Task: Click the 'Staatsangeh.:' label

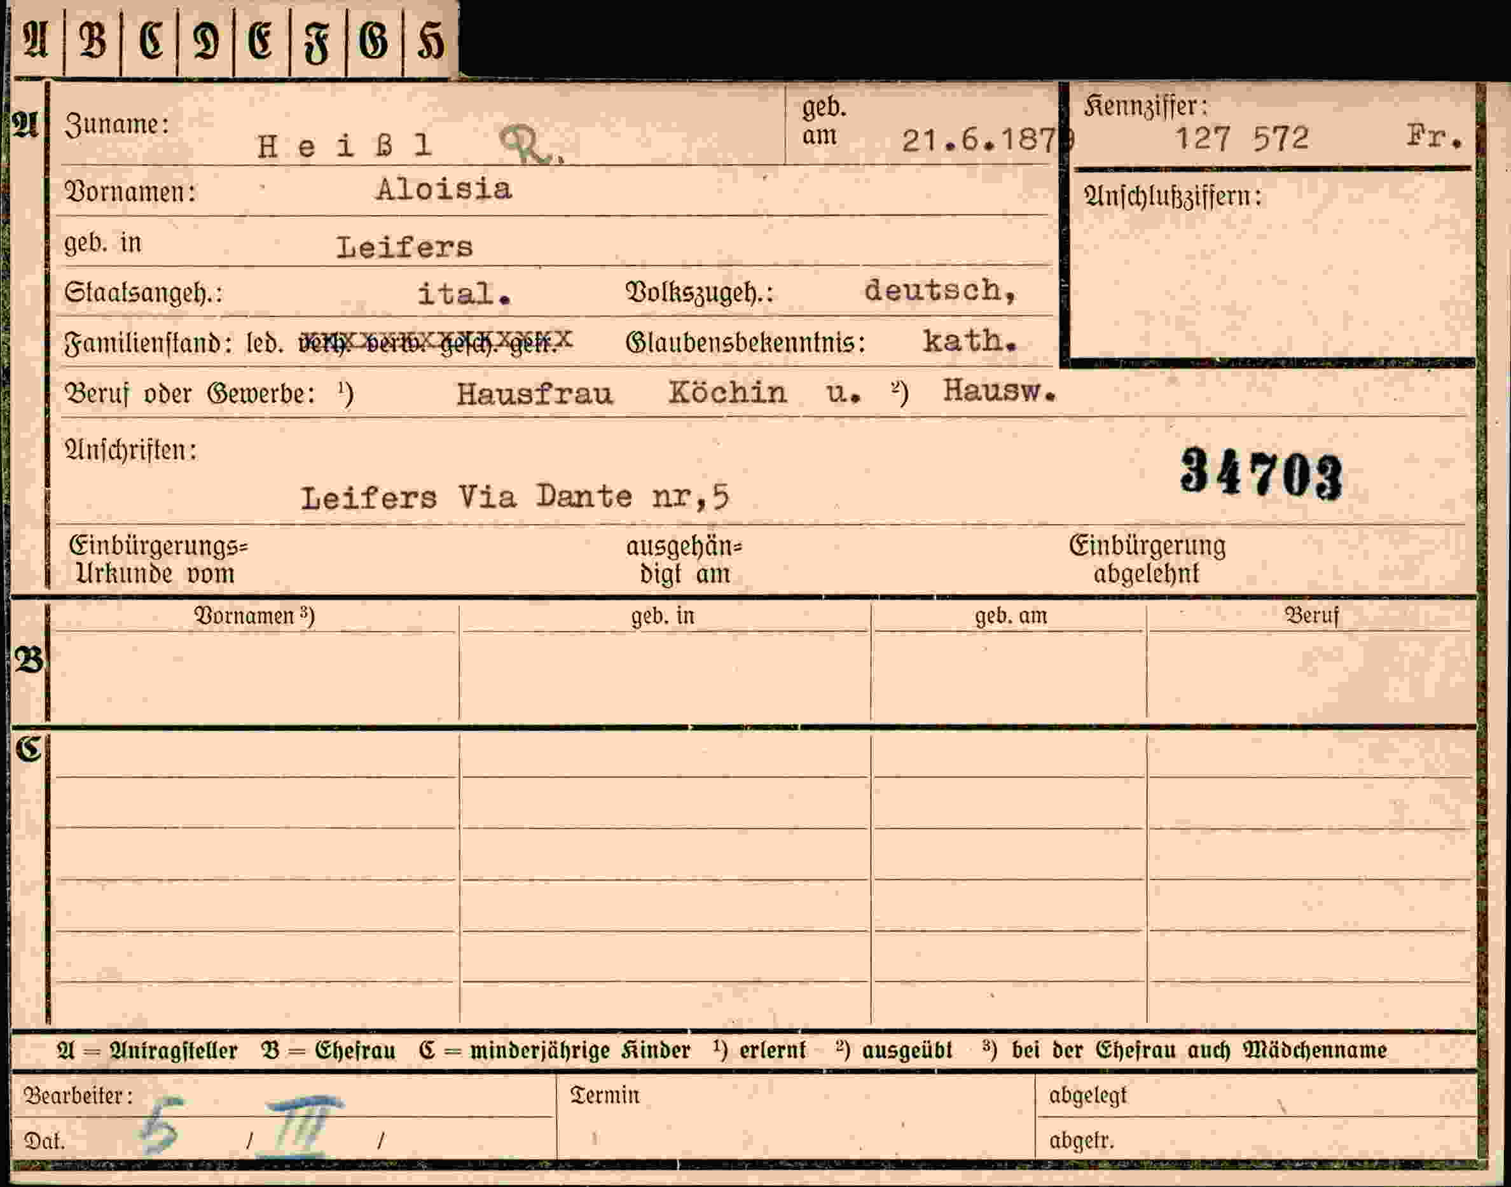Action: click(143, 293)
